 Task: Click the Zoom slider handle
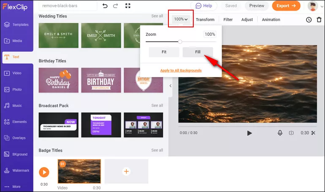[180, 42]
